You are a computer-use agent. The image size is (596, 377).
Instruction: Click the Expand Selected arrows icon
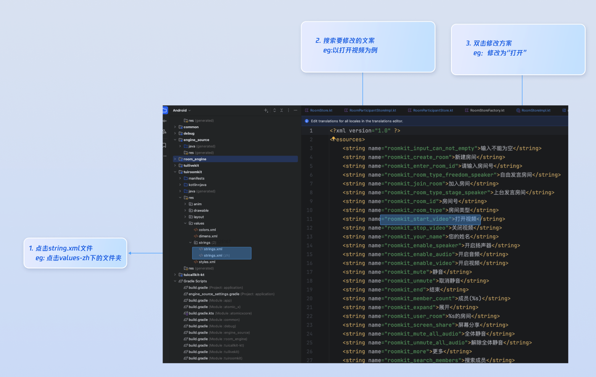coord(274,110)
